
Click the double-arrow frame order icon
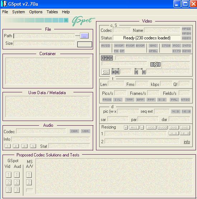[x=155, y=64]
